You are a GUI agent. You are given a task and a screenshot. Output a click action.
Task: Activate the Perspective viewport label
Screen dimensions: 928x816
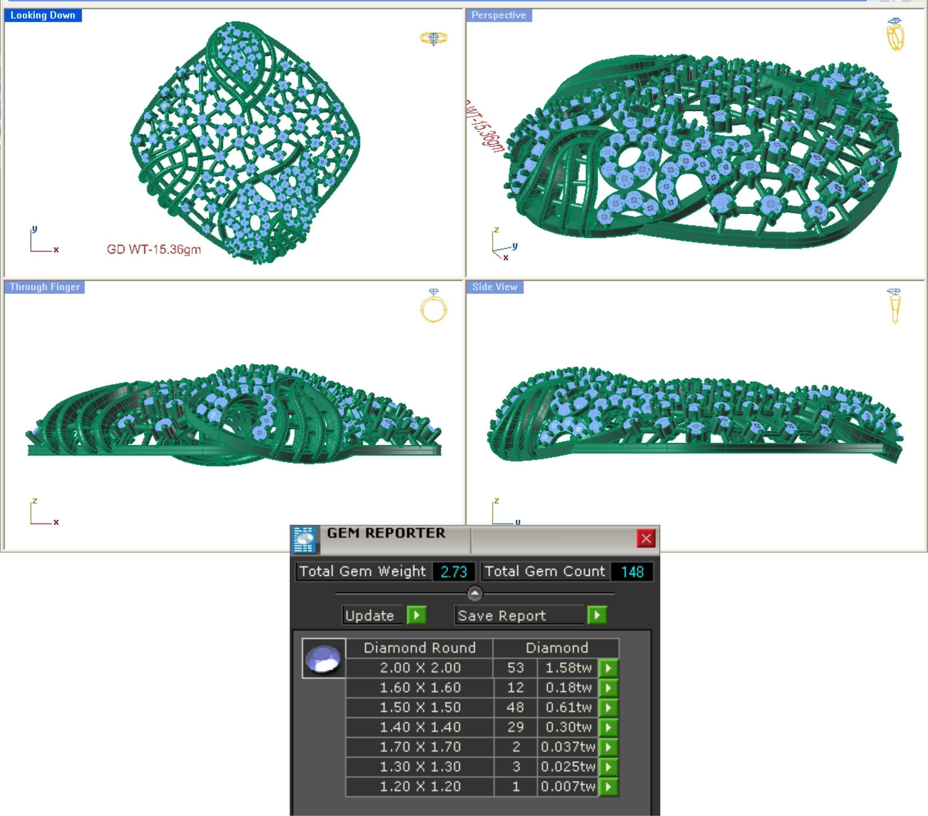[499, 15]
